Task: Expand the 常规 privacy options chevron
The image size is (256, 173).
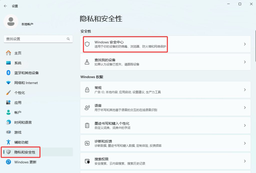Action: tap(244, 90)
